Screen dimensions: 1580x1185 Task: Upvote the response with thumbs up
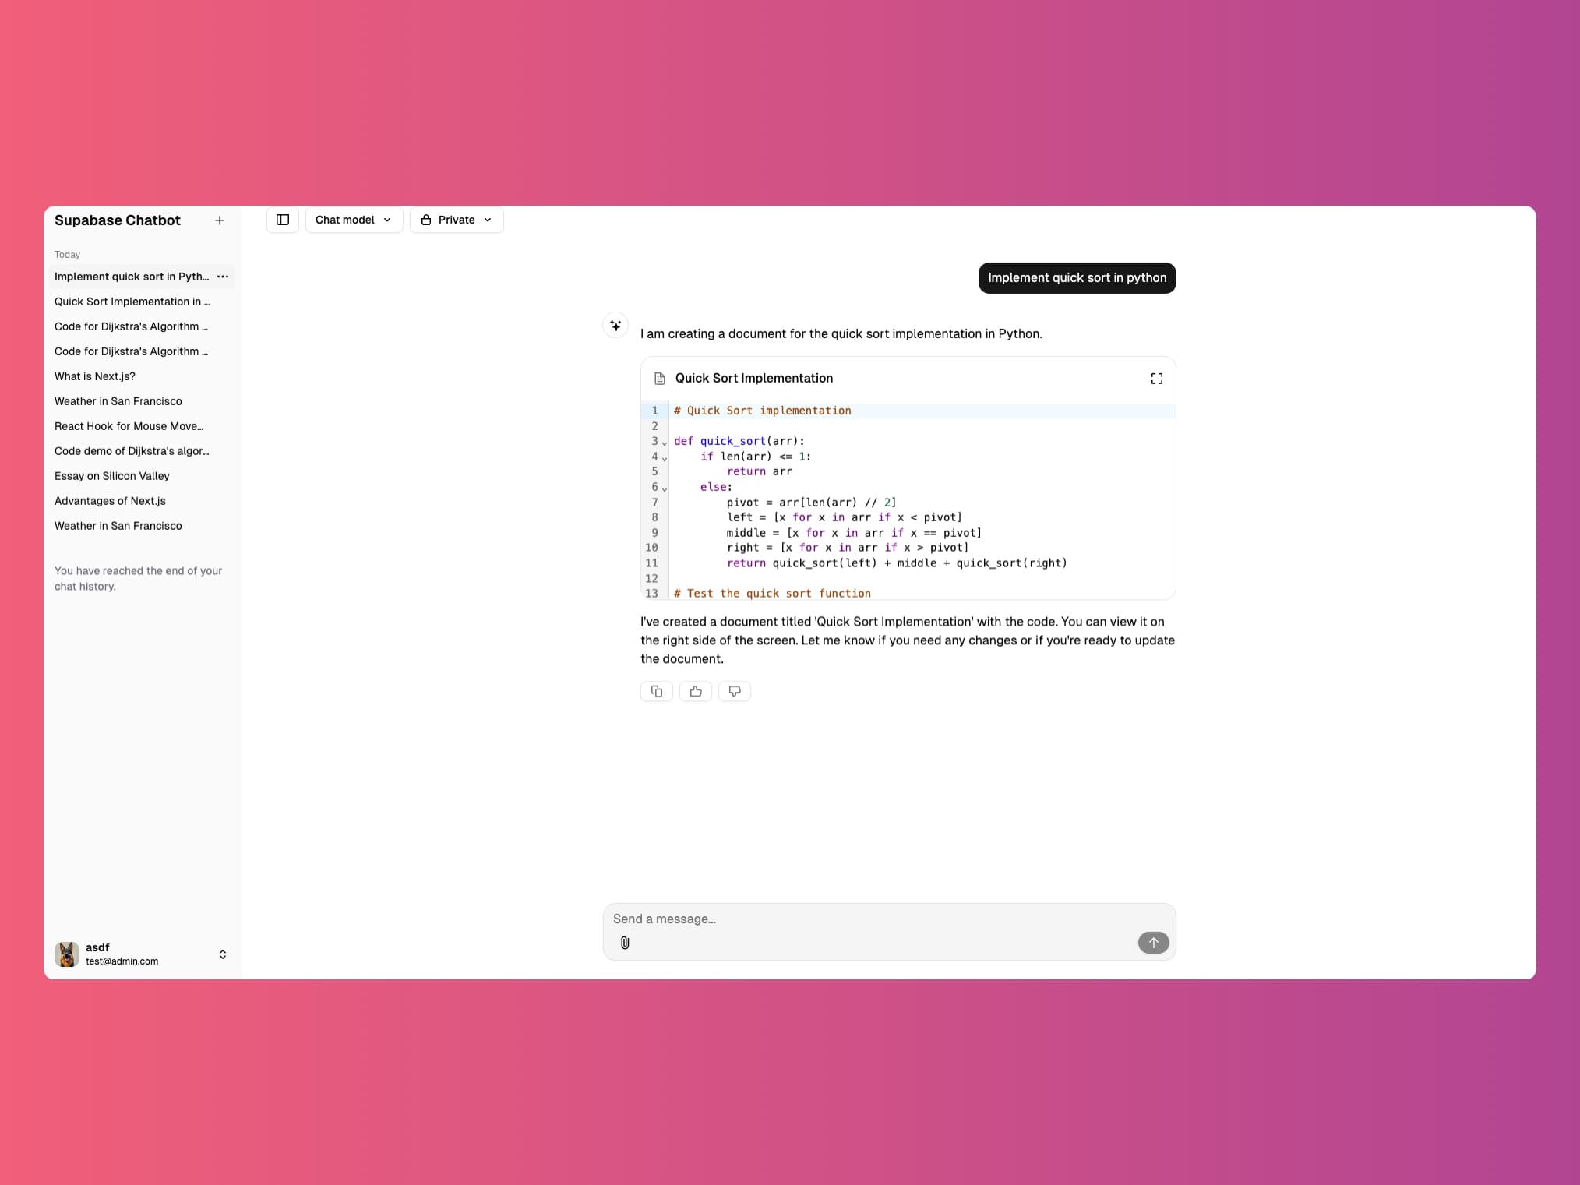[695, 691]
